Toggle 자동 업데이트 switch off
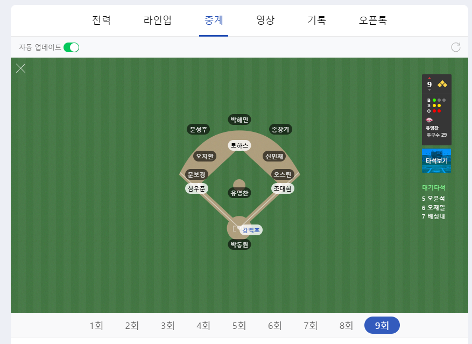Image resolution: width=472 pixels, height=344 pixels. 70,47
